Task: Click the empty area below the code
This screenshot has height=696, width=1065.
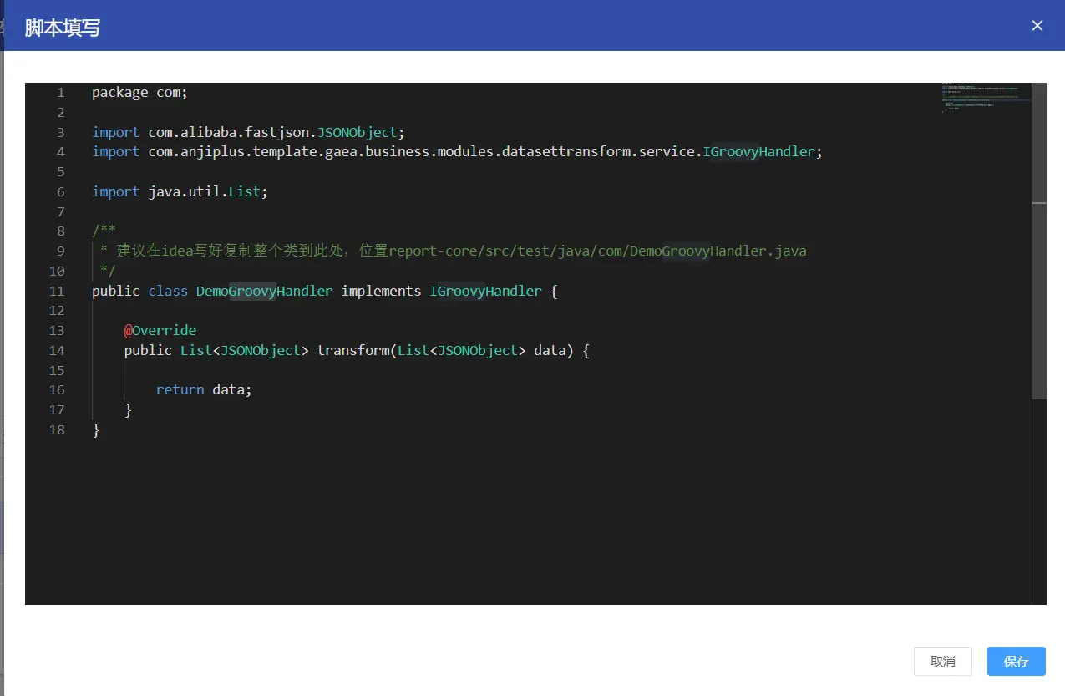Action: [501, 526]
